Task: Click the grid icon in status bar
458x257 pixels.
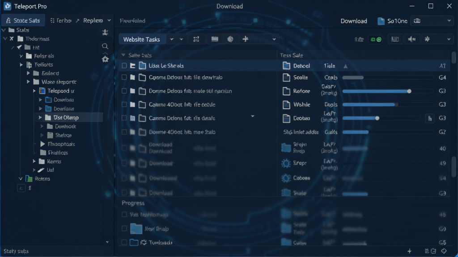Action: (x=427, y=251)
